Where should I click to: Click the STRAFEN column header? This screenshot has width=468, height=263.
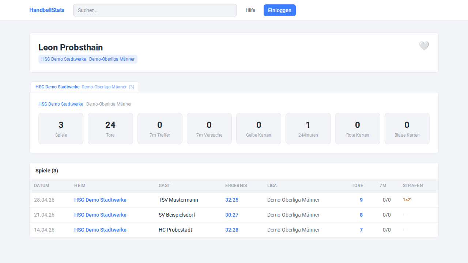coord(413,186)
